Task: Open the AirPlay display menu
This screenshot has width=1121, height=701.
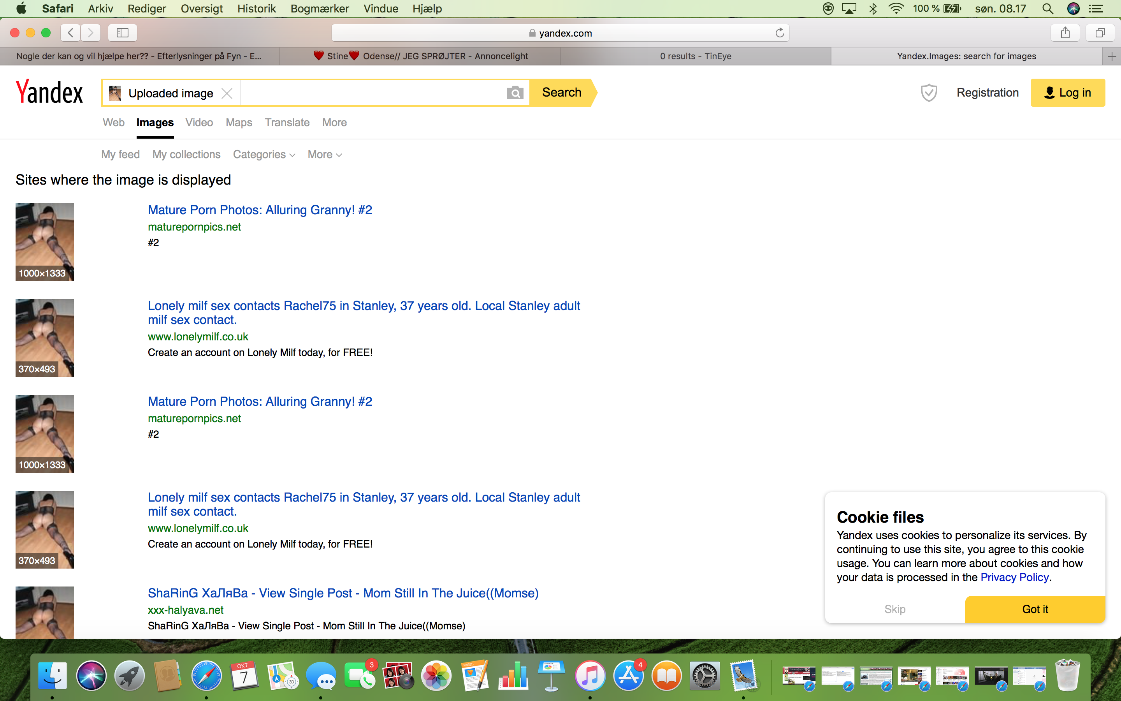Action: [x=849, y=8]
